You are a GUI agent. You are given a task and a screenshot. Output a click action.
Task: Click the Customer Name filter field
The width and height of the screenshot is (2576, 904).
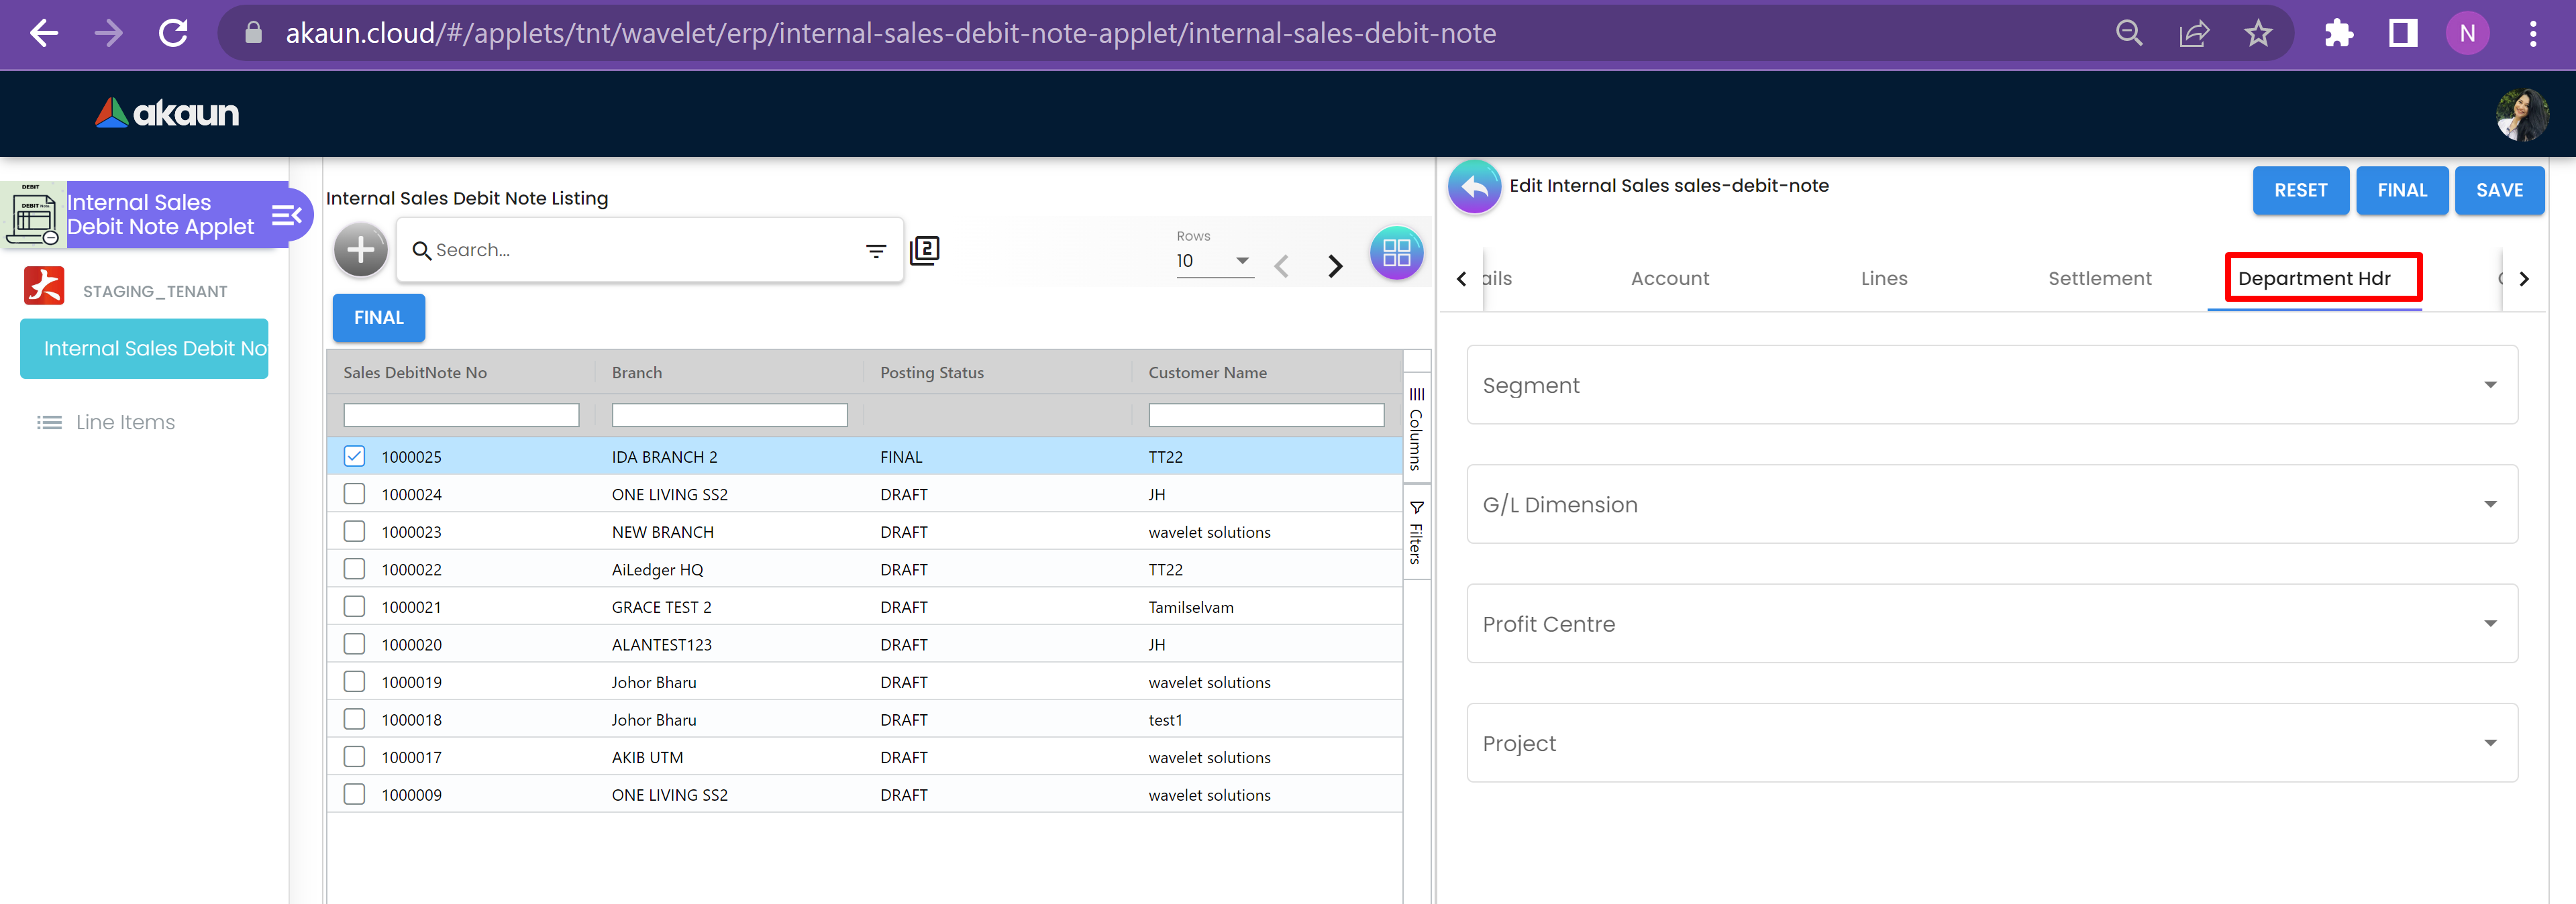point(1265,414)
